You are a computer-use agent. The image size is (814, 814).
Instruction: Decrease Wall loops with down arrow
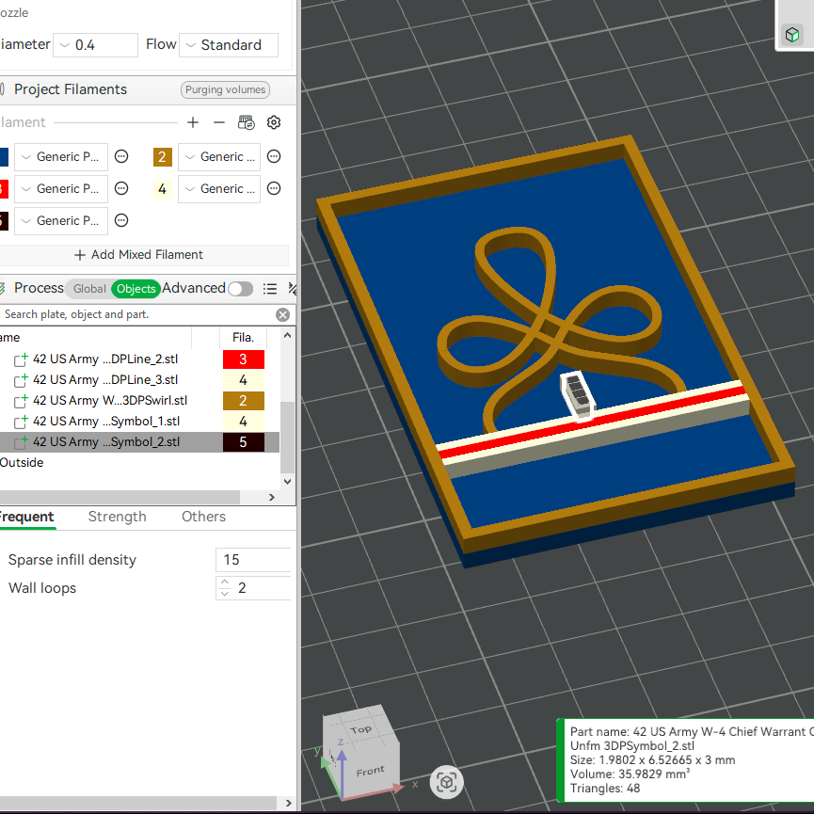click(x=225, y=594)
